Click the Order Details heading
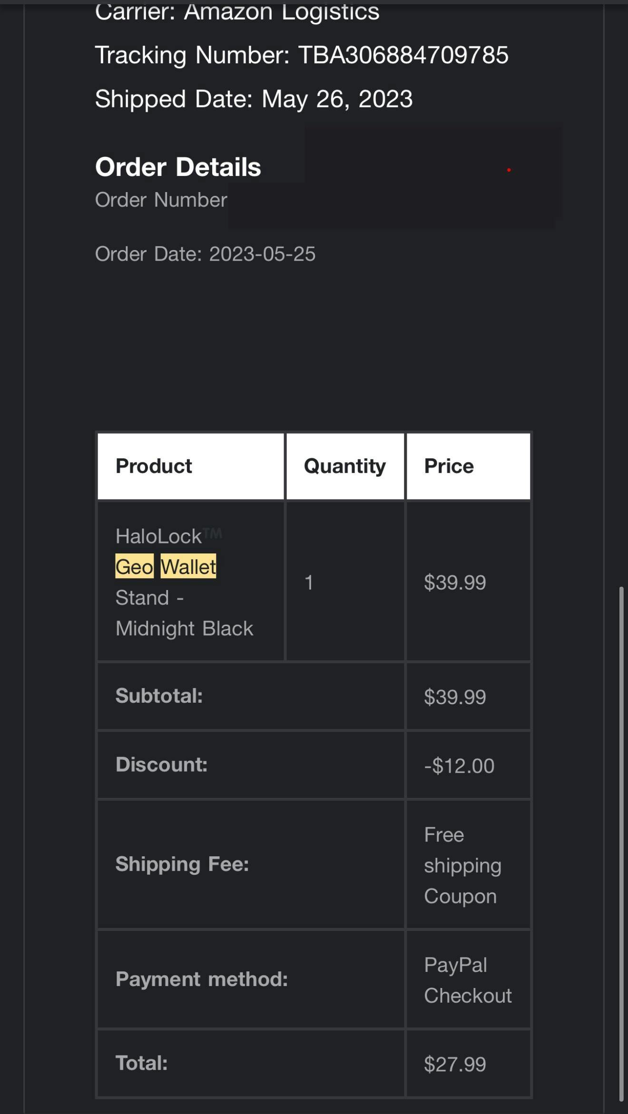 click(178, 167)
